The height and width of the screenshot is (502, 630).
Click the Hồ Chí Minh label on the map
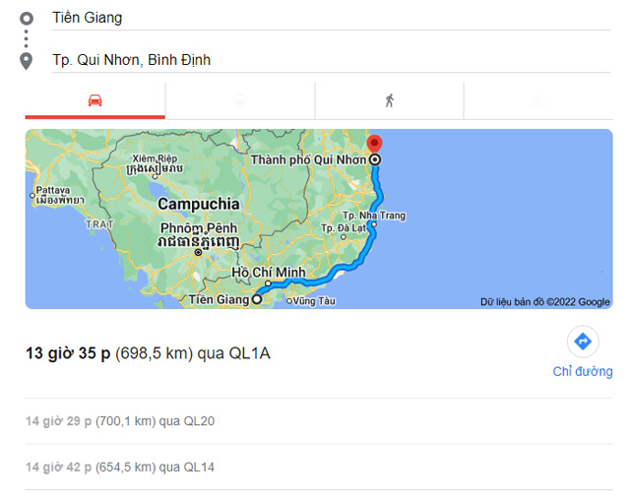[x=269, y=273]
